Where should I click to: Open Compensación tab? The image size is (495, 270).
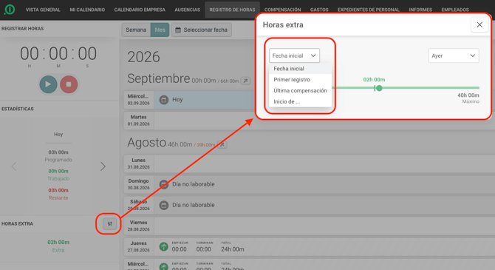point(282,10)
